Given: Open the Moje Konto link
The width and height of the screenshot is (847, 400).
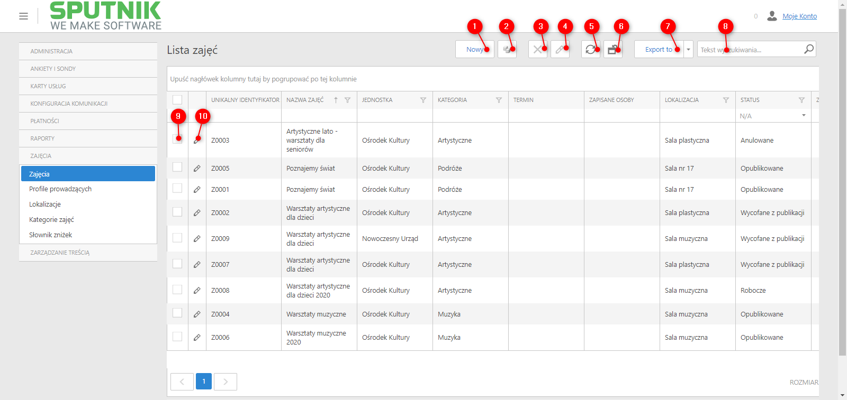Looking at the screenshot, I should [x=799, y=16].
